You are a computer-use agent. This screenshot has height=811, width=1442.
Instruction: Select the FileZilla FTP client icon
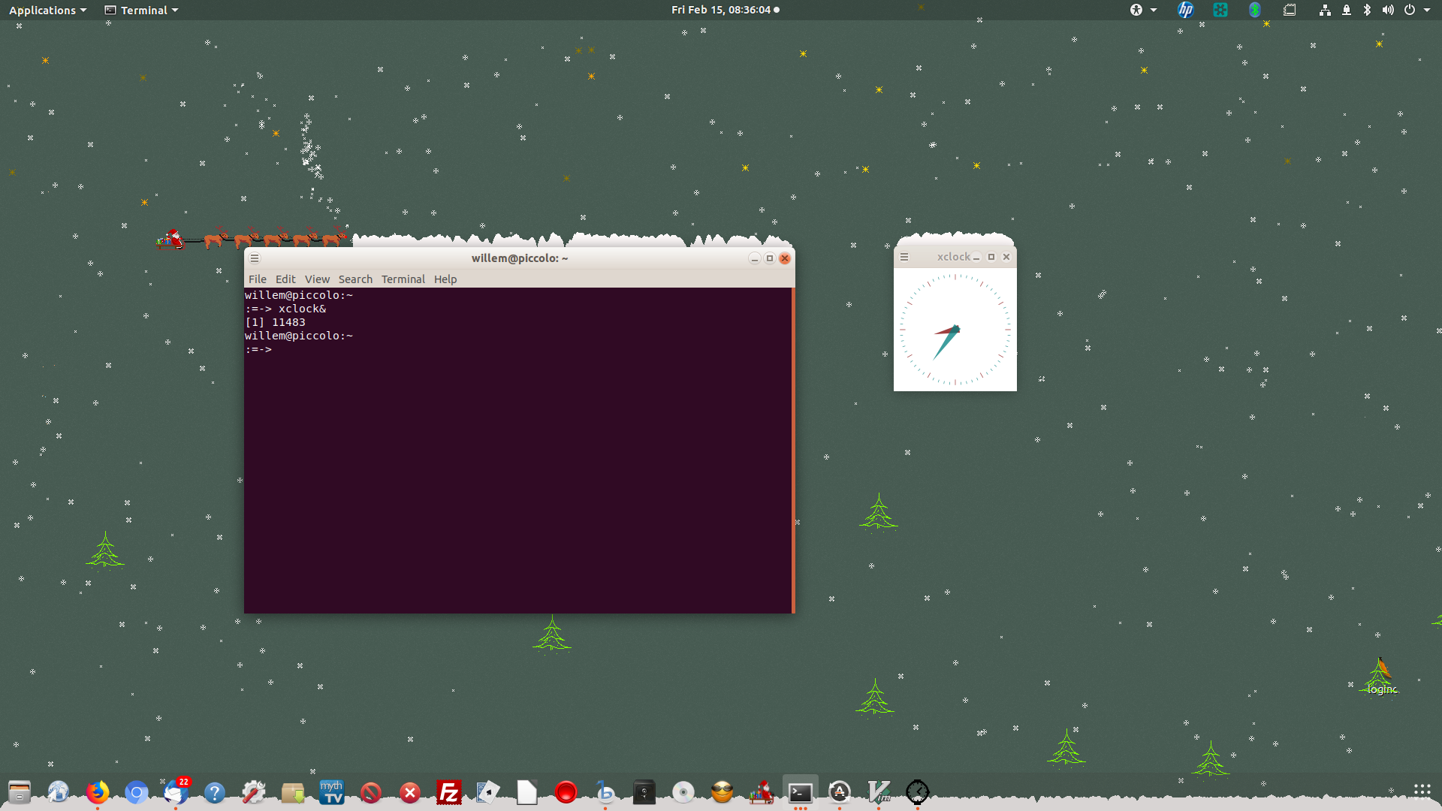click(448, 790)
